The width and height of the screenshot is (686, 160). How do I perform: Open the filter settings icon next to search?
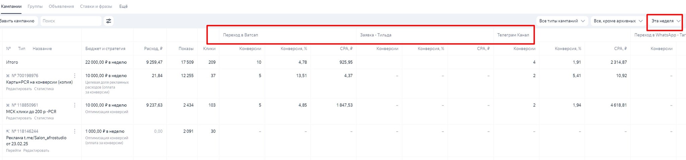(109, 21)
